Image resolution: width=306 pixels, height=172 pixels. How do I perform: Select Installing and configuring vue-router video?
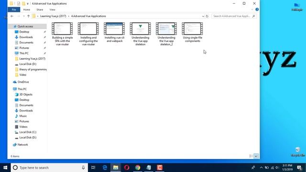(x=88, y=34)
